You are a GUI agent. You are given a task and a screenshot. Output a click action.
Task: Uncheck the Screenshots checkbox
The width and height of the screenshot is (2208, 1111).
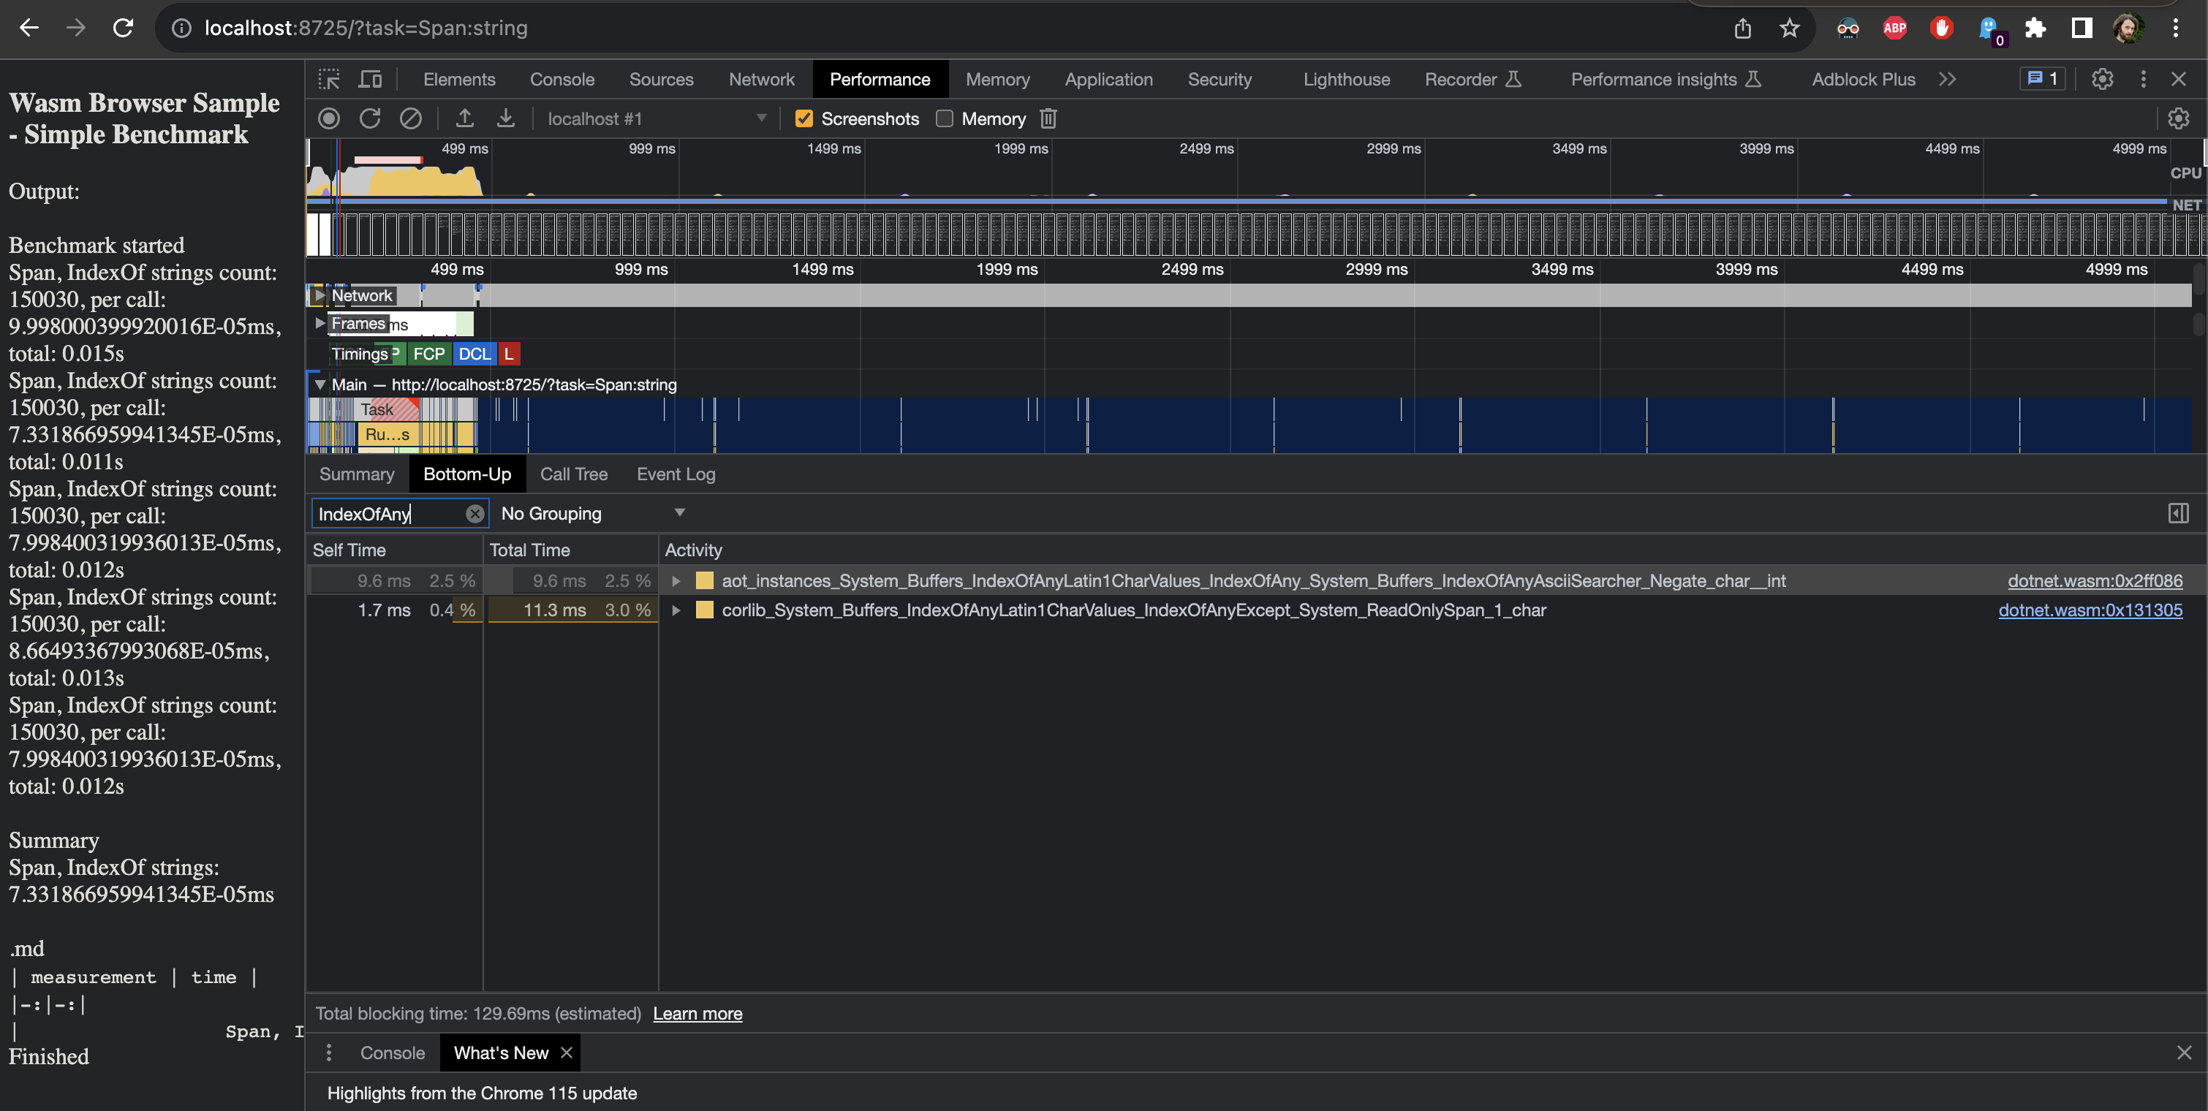pos(804,118)
